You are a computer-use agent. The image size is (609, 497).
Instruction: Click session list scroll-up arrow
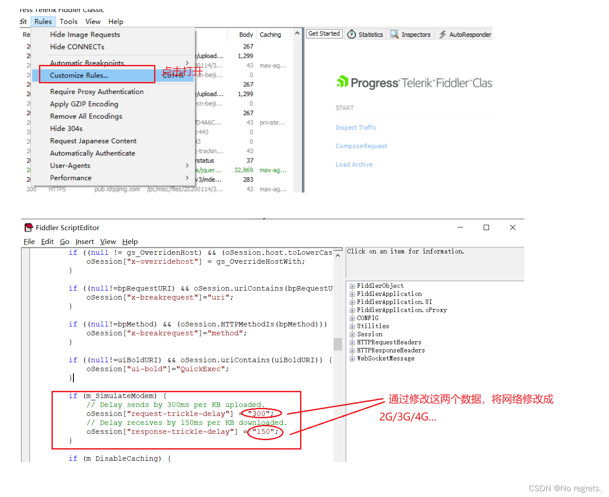pos(297,33)
